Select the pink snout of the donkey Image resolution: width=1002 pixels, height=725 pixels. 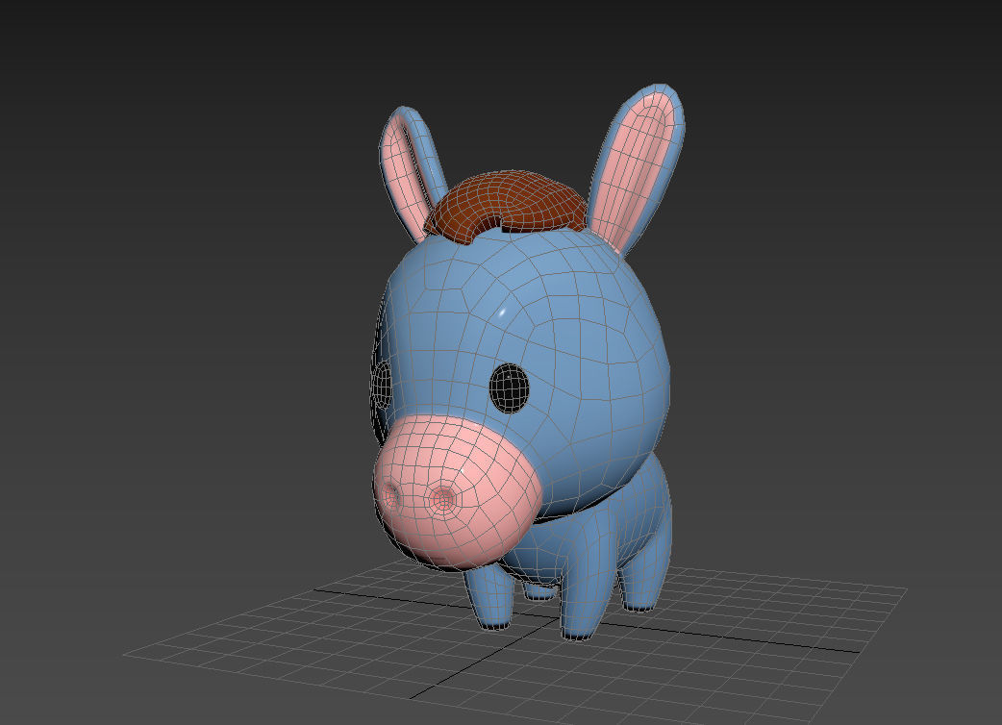458,492
